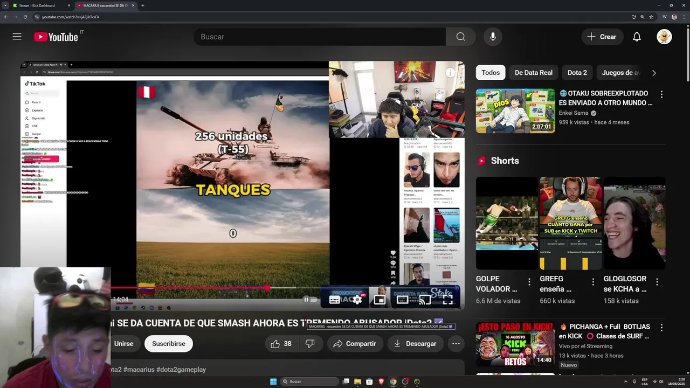Open the #dota2gameplay hashtag link
Viewport: 690px width, 388px height.
pos(181,370)
